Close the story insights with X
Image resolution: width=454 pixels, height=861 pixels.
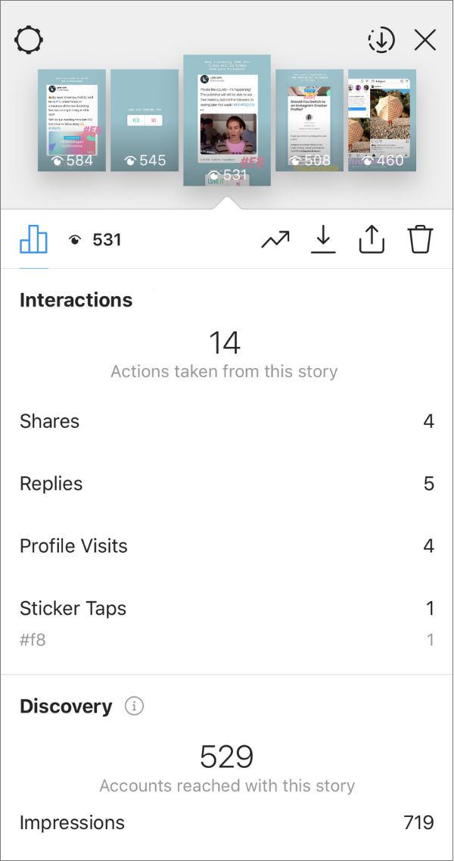(x=425, y=40)
